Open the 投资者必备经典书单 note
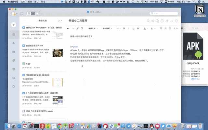 43,51
